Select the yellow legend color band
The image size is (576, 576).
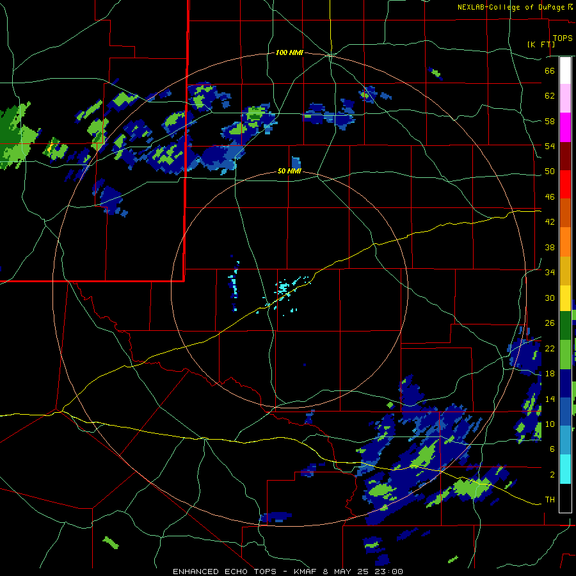coord(565,298)
